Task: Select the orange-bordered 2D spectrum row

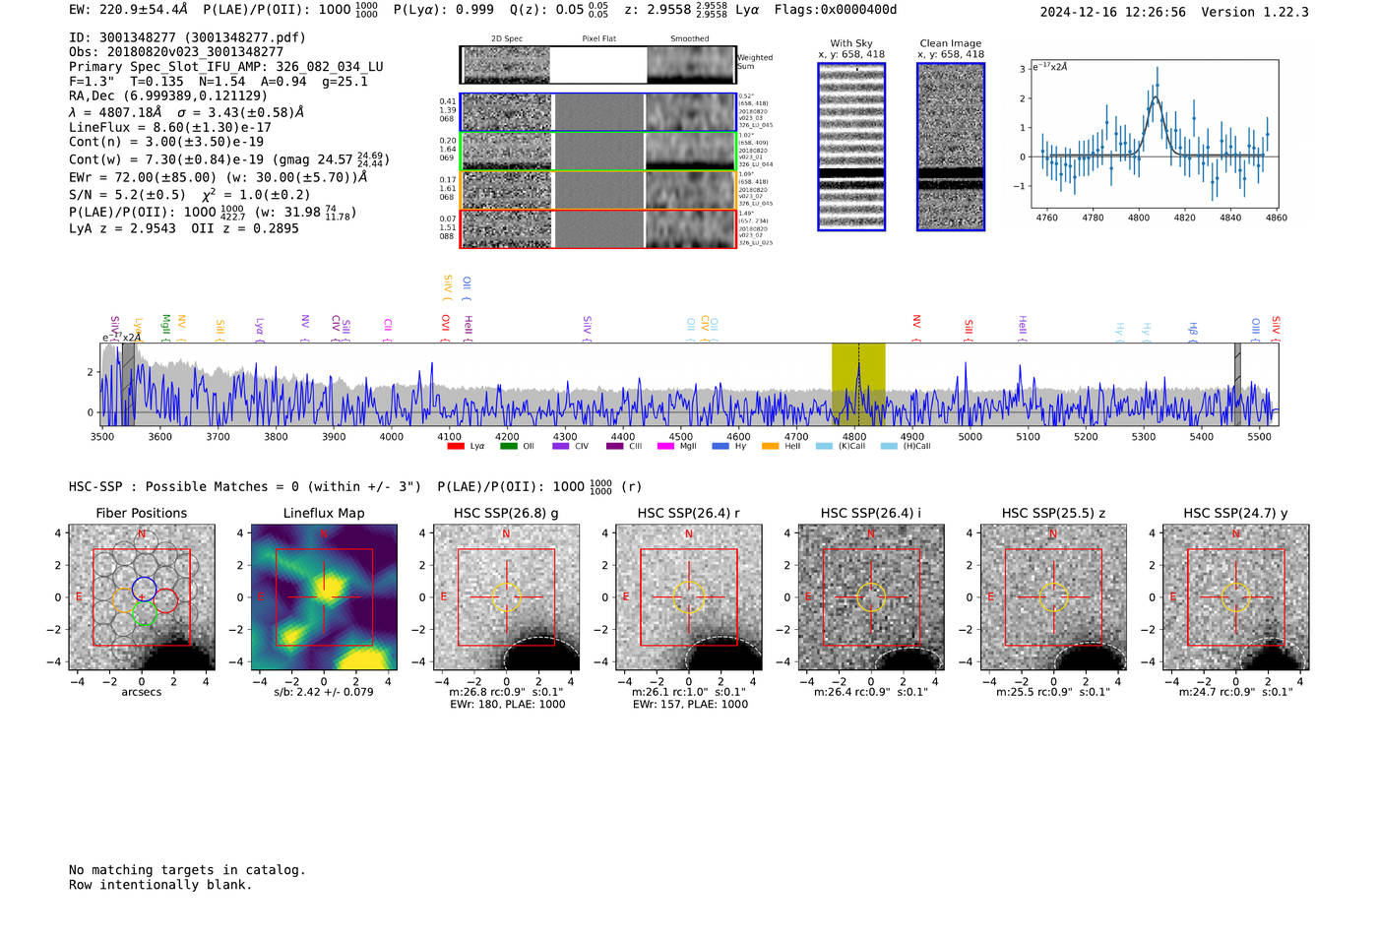Action: coord(597,190)
